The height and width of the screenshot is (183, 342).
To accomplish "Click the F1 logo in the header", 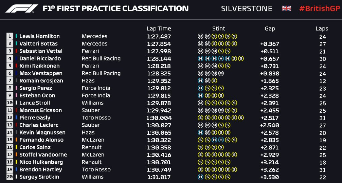I will point(22,8).
